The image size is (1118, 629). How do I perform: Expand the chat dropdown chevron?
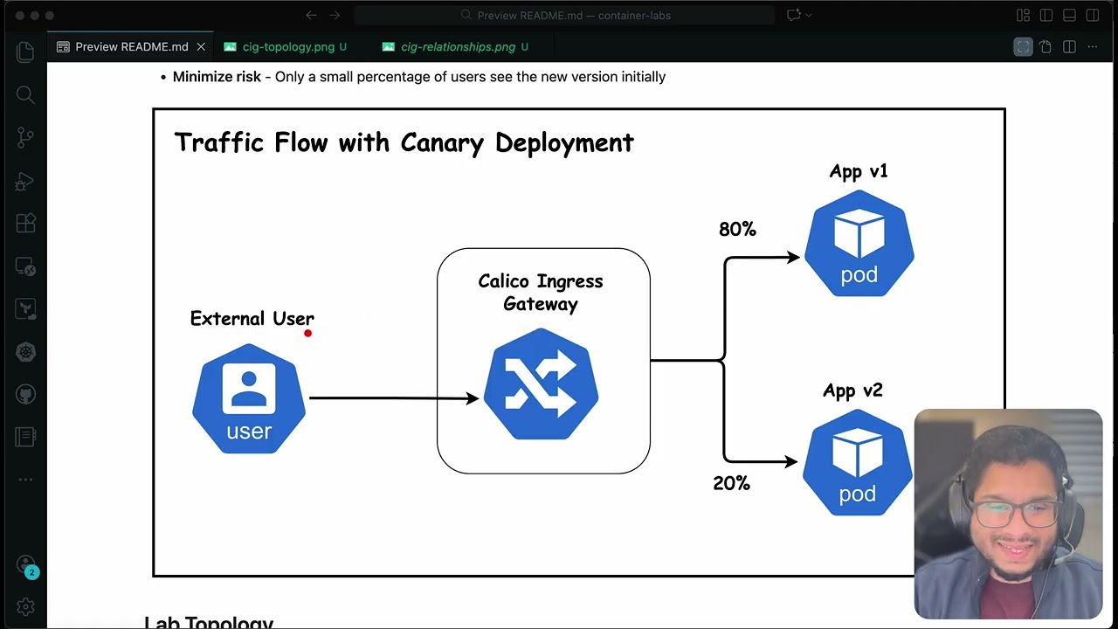click(809, 15)
